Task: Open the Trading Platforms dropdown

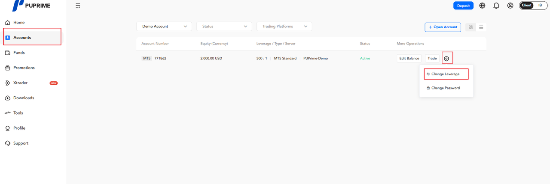Action: point(284,27)
